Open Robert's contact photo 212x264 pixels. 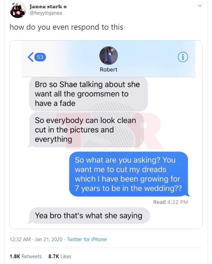point(108,55)
